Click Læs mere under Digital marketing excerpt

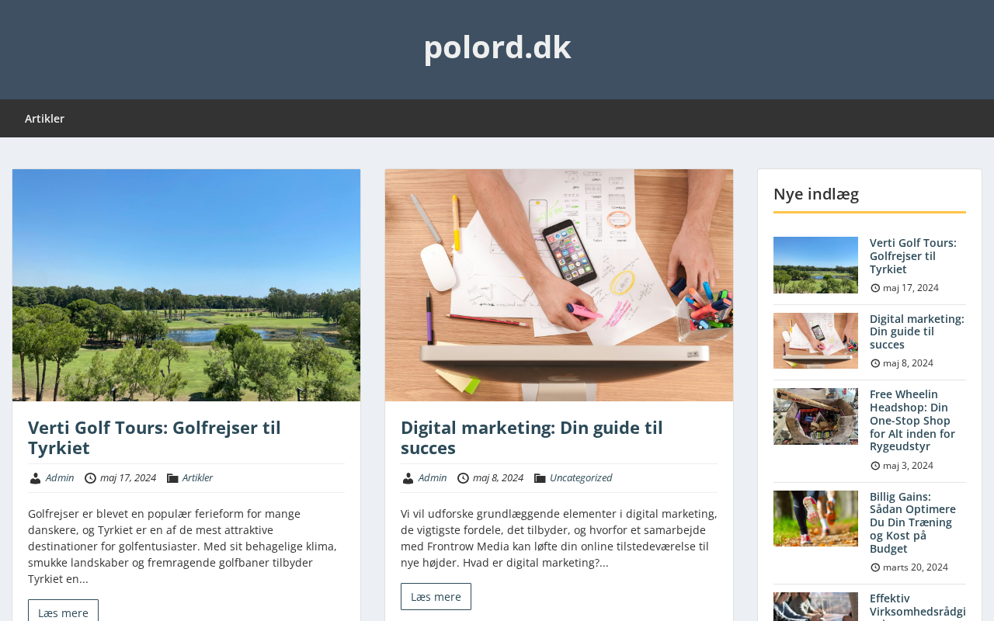click(x=436, y=597)
